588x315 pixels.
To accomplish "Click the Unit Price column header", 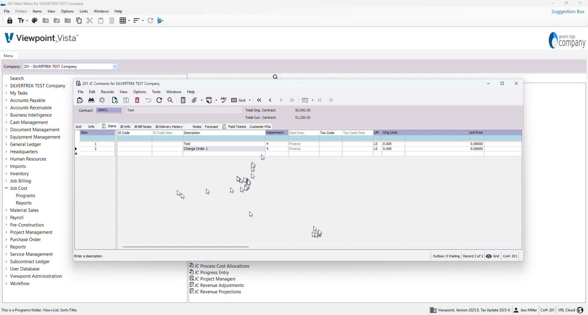I will (445, 133).
